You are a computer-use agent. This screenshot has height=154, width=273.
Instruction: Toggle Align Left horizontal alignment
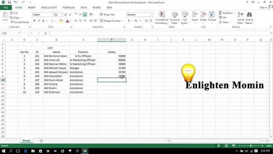[76, 21]
